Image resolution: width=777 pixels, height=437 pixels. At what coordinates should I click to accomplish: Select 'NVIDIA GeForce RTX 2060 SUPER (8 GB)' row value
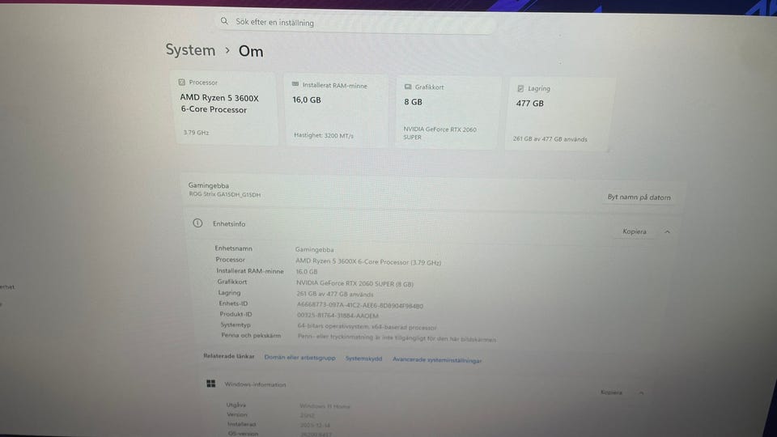pyautogui.click(x=355, y=283)
